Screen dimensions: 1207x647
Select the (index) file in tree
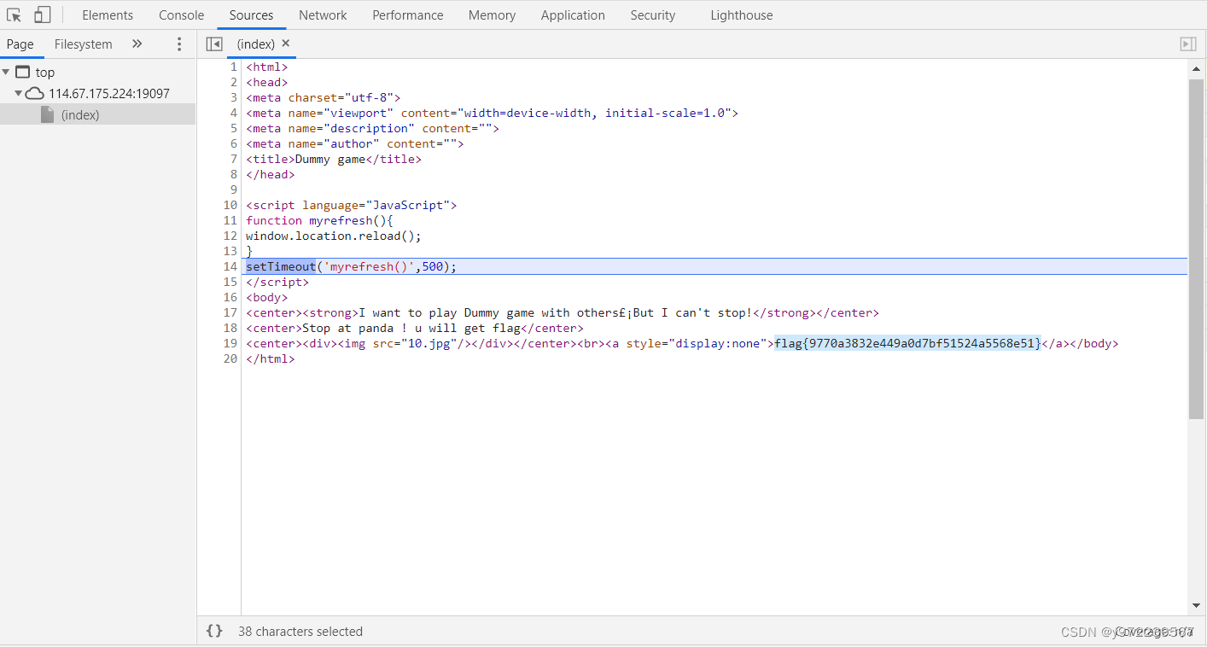pyautogui.click(x=79, y=115)
